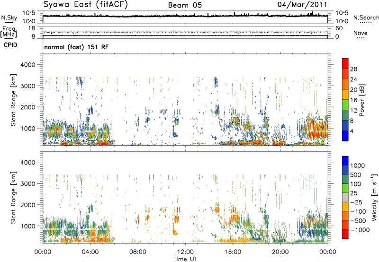Screen dimensions: 379x262
Task: Select the text "normal (fast) 151 RF"
Action: pyautogui.click(x=76, y=47)
